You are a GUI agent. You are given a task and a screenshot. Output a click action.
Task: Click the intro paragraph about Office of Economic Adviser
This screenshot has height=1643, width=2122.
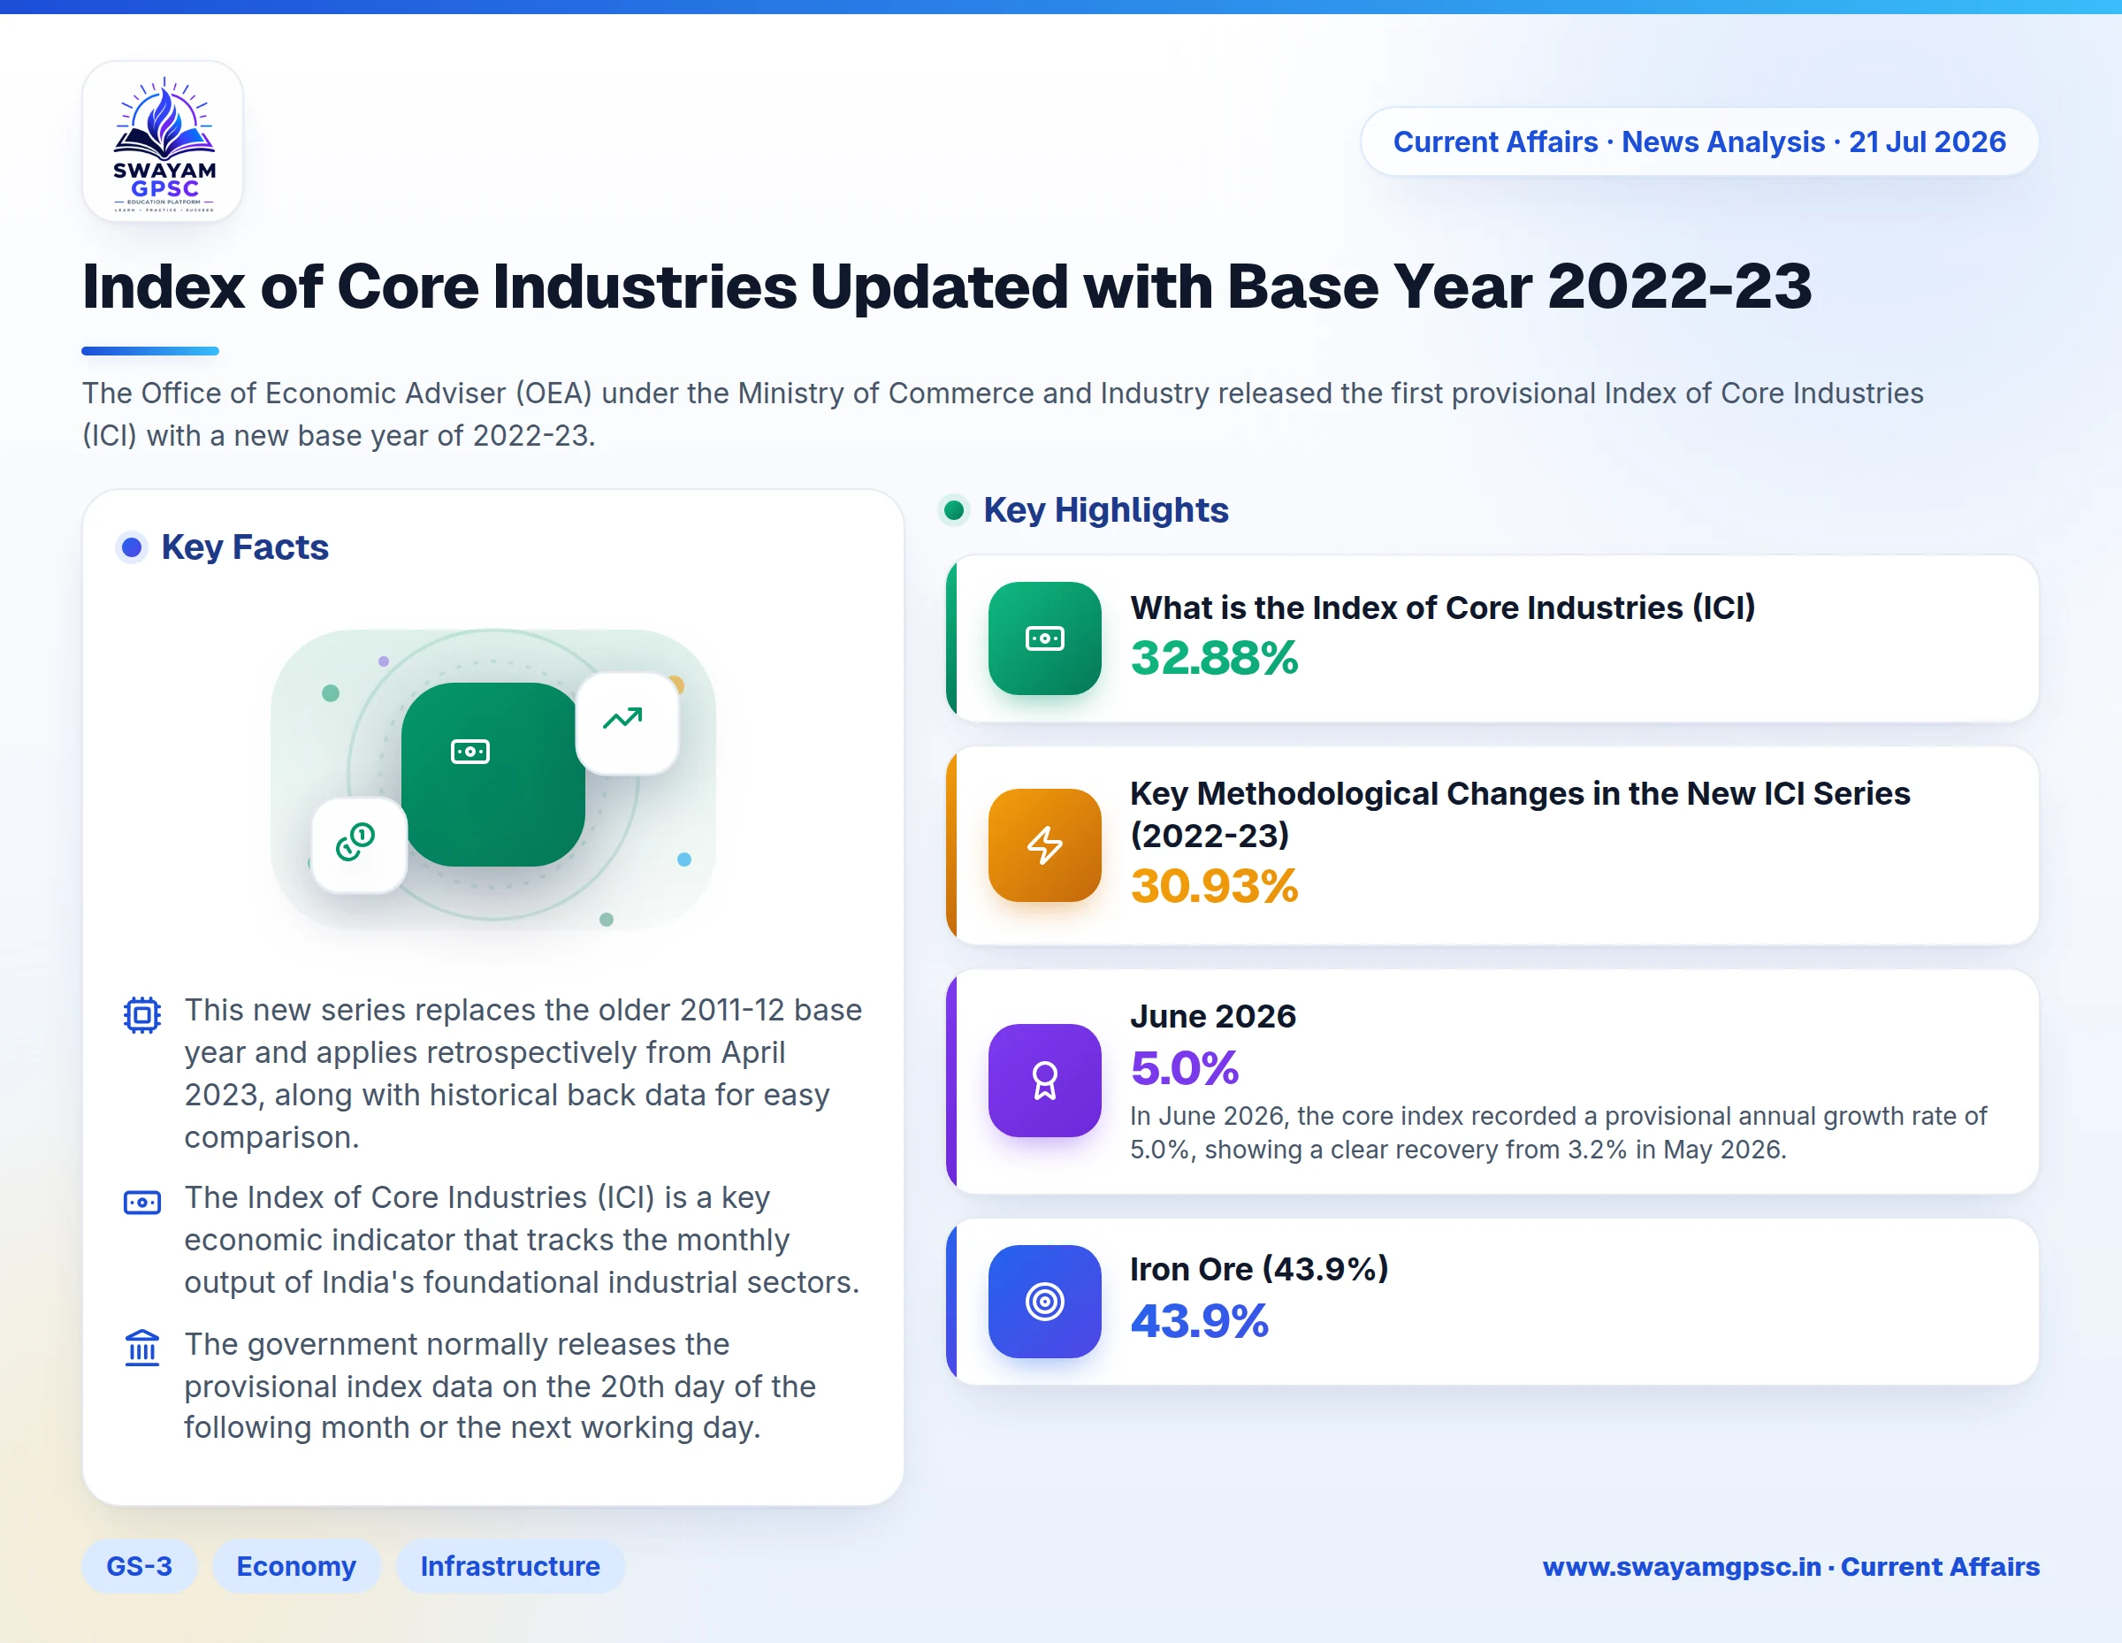click(x=1003, y=414)
